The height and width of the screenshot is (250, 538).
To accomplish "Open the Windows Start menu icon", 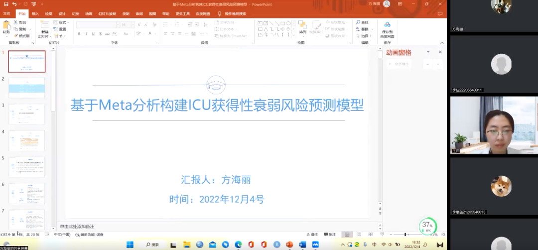I will point(130,245).
